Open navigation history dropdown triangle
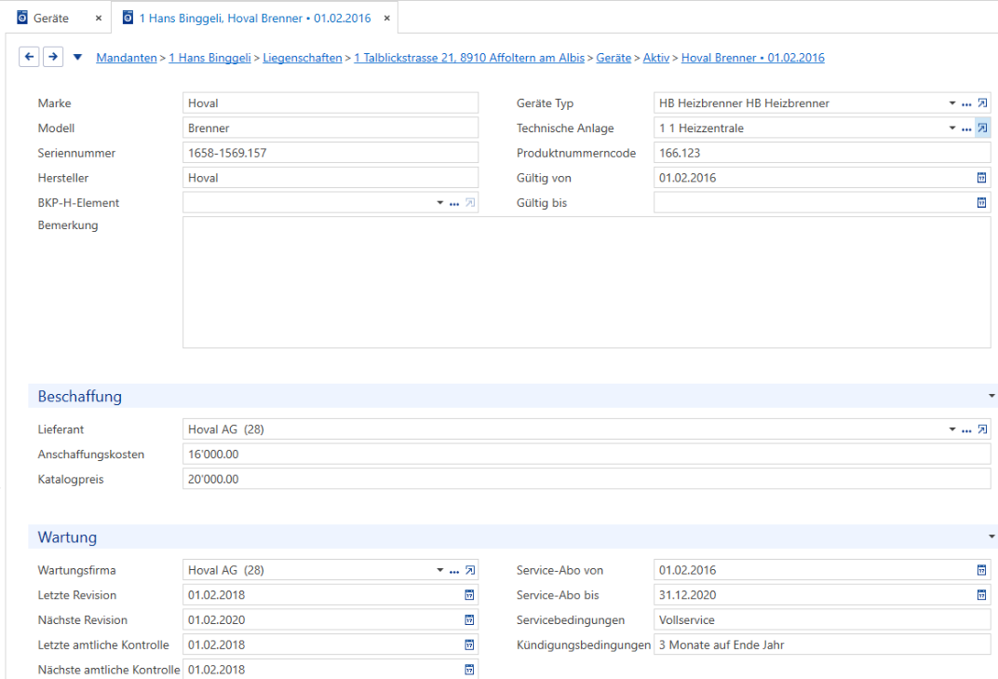The height and width of the screenshot is (679, 998). [x=77, y=58]
